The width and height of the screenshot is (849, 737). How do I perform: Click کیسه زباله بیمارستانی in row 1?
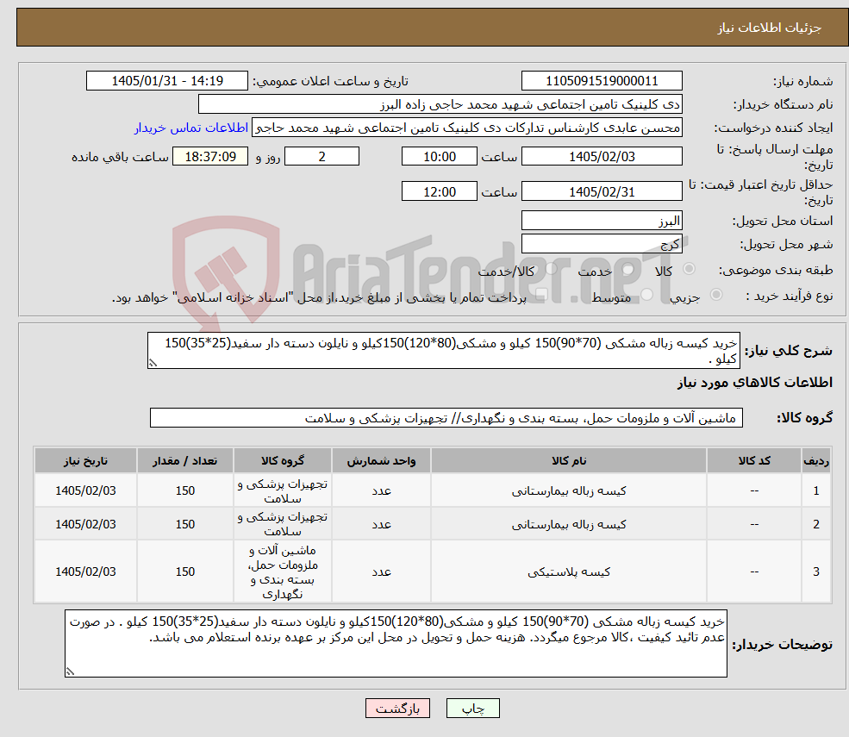pyautogui.click(x=569, y=490)
